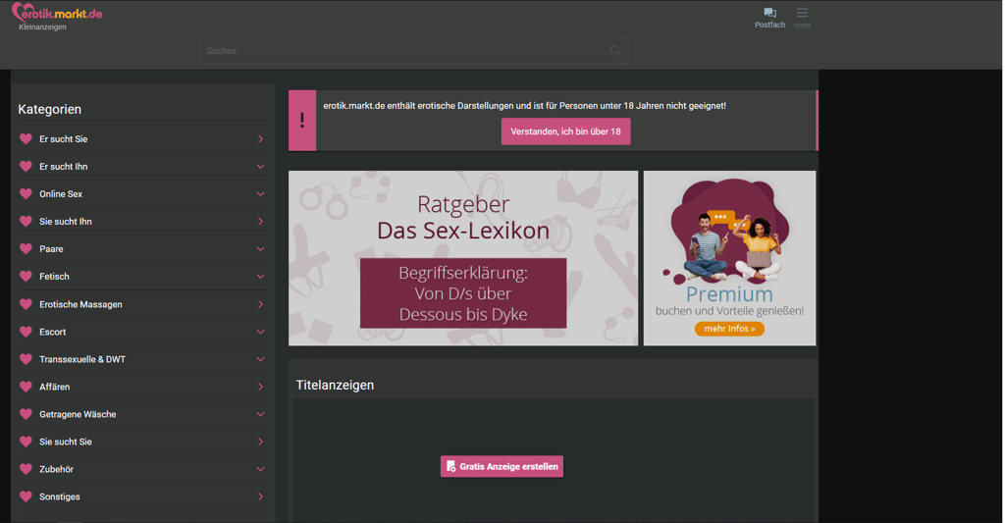Viewport: 1005px width, 523px height.
Task: Expand the Getragene Wäsche chevron
Action: pyautogui.click(x=260, y=414)
